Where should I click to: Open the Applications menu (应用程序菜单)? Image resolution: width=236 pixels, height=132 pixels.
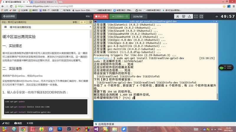click(x=105, y=124)
